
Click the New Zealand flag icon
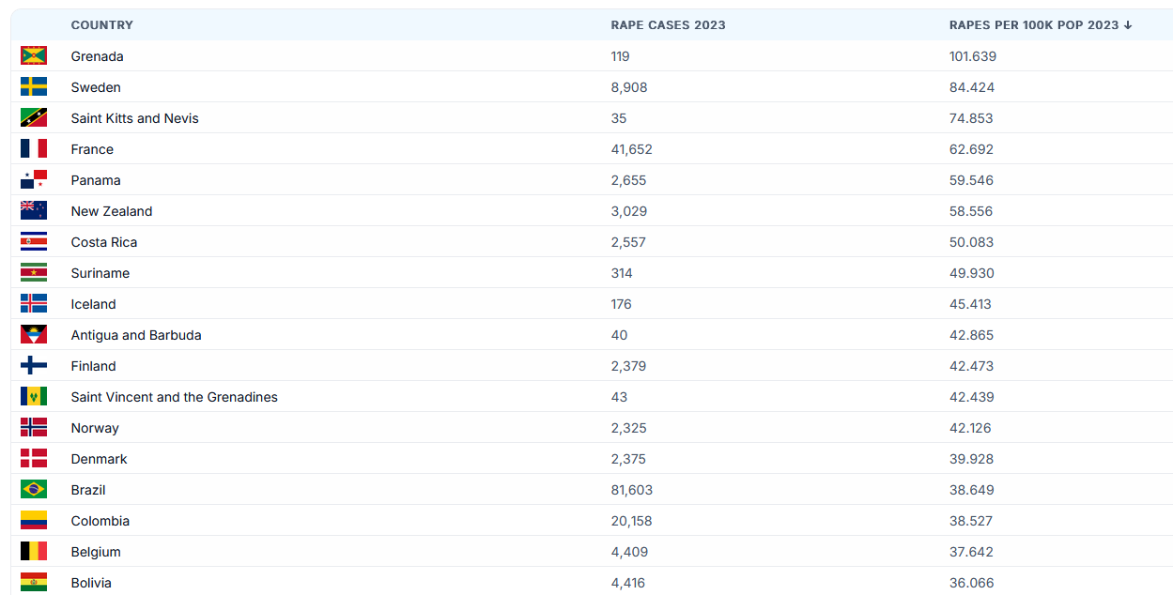coord(34,211)
